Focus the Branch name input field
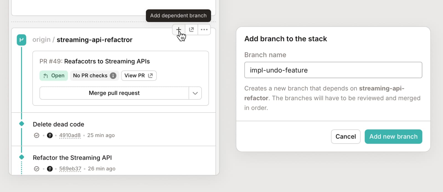This screenshot has width=443, height=192. pyautogui.click(x=333, y=70)
